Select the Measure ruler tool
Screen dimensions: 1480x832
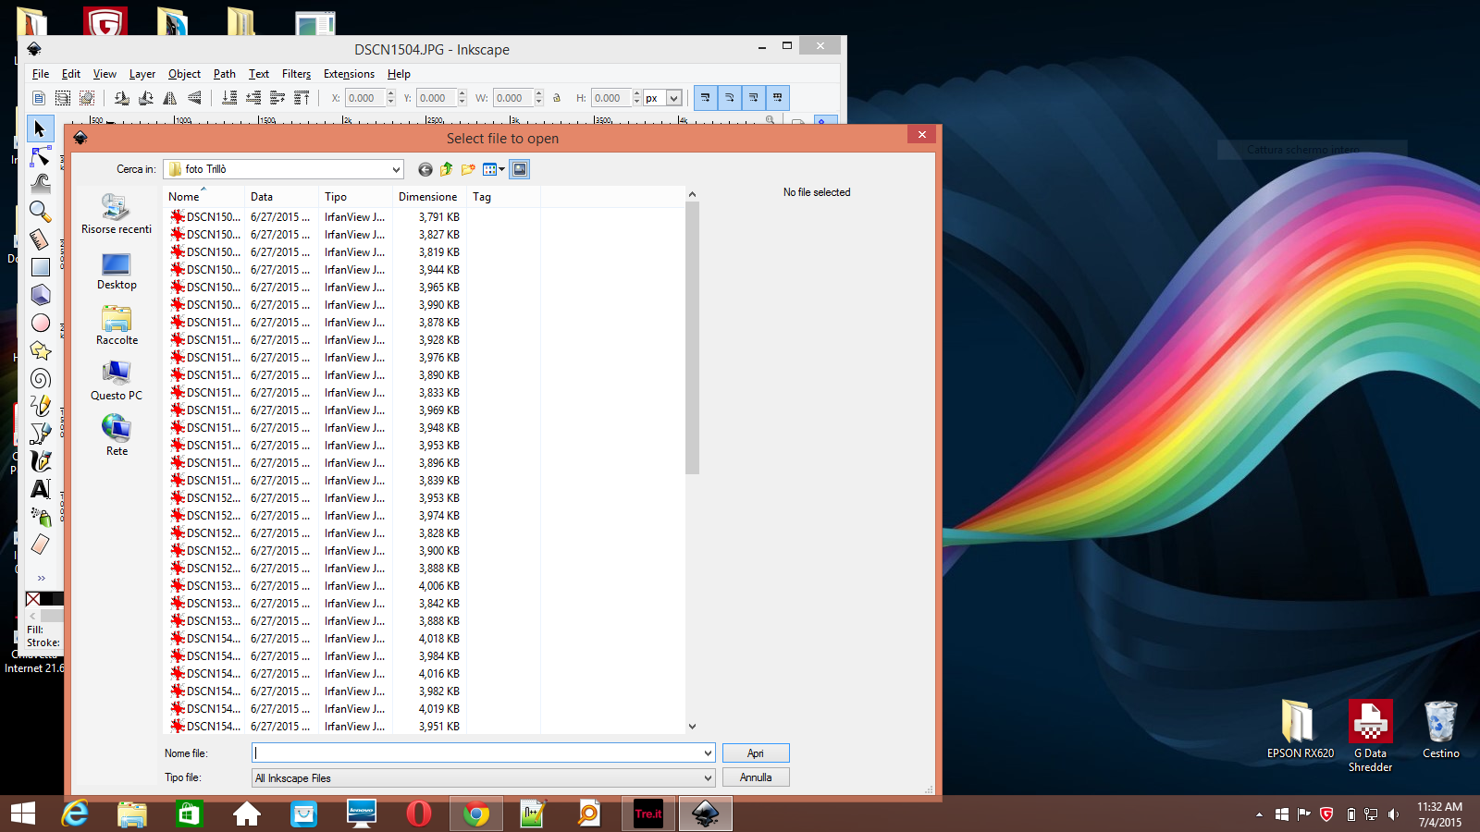[40, 239]
